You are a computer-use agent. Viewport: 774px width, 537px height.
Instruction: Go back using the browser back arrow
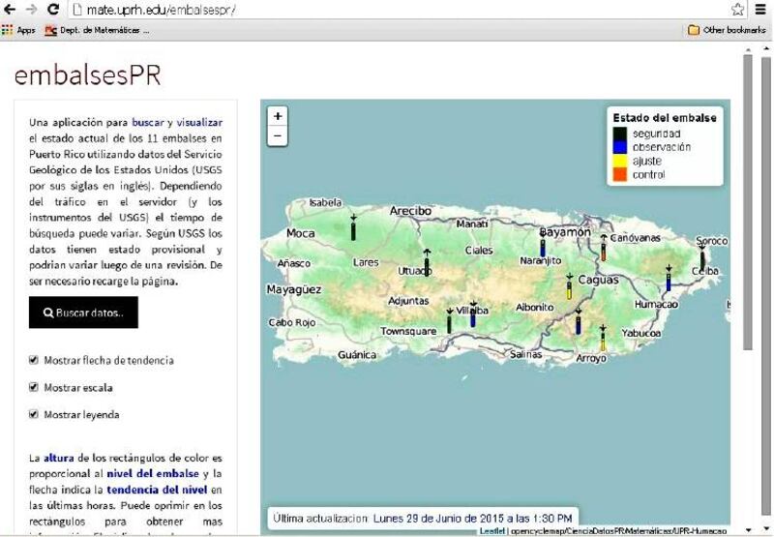[x=10, y=10]
